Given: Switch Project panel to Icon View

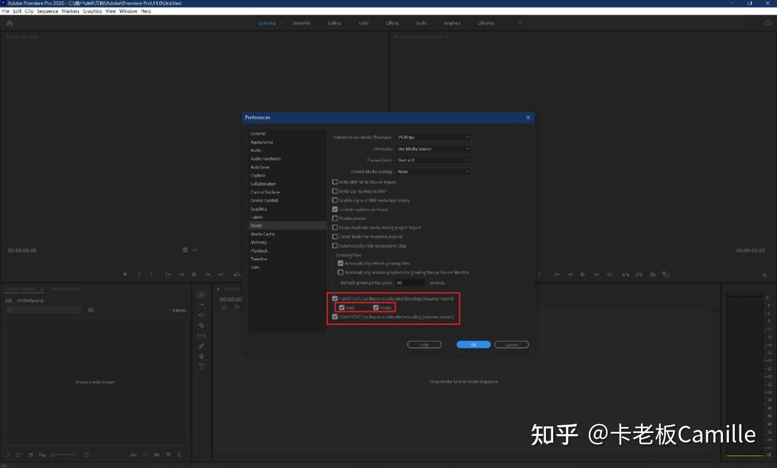Looking at the screenshot, I should (31, 455).
